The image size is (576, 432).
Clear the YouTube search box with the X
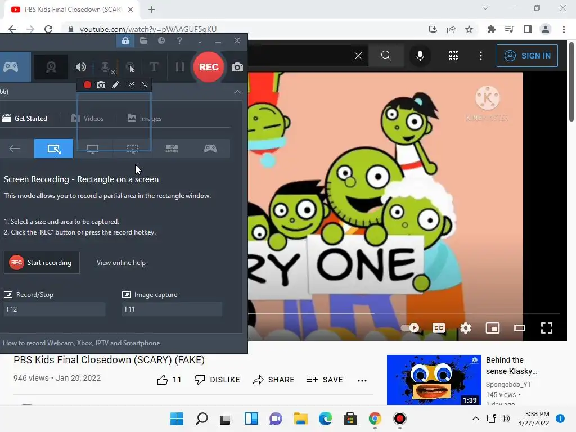358,56
